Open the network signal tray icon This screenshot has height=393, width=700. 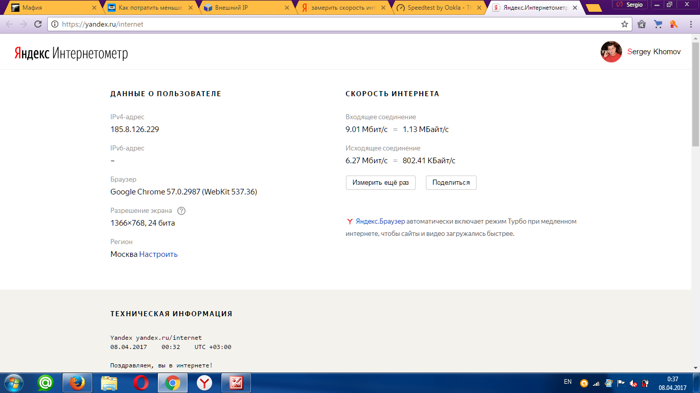(x=596, y=383)
